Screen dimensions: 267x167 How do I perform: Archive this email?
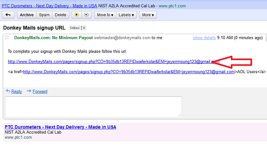click(27, 15)
